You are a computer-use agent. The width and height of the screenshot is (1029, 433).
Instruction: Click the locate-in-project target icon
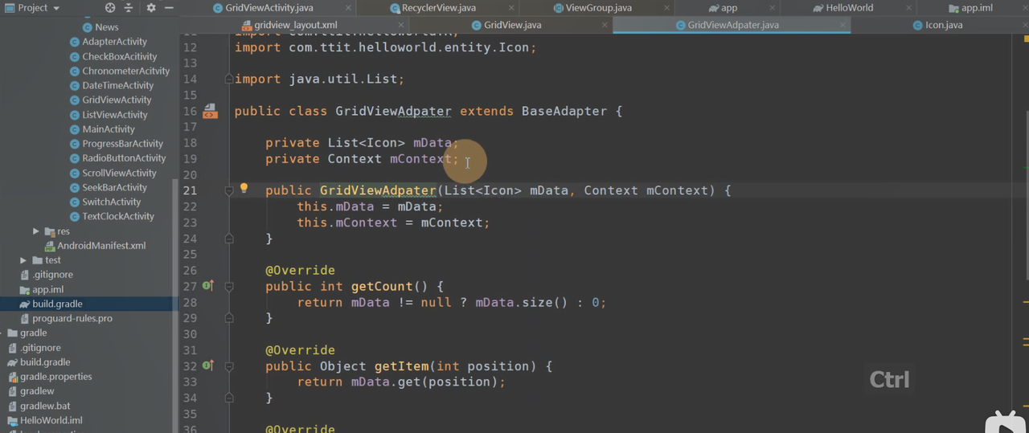110,8
